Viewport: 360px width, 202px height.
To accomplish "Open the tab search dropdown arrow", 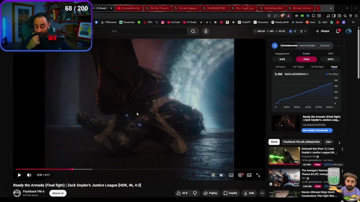I will (x=331, y=8).
